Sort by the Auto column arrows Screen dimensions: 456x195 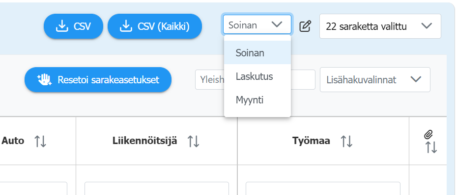tap(40, 141)
